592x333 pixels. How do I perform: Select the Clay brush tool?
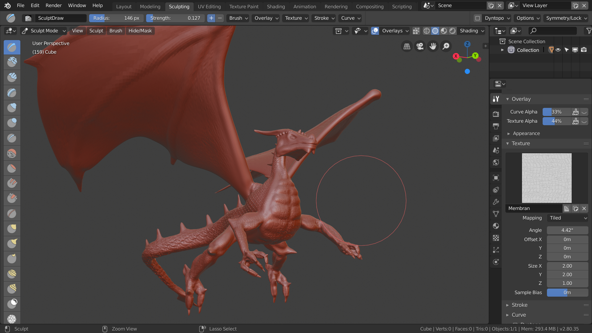click(x=12, y=62)
